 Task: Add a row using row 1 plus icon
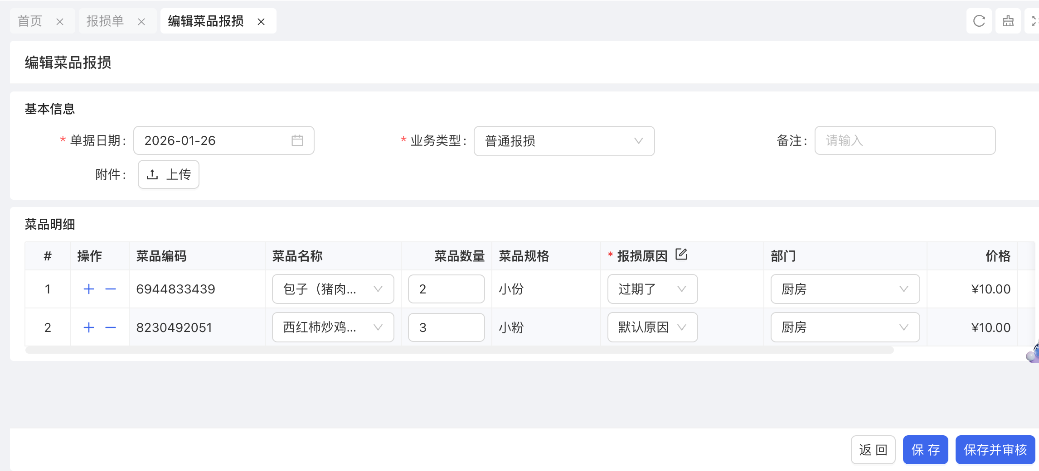click(x=89, y=289)
